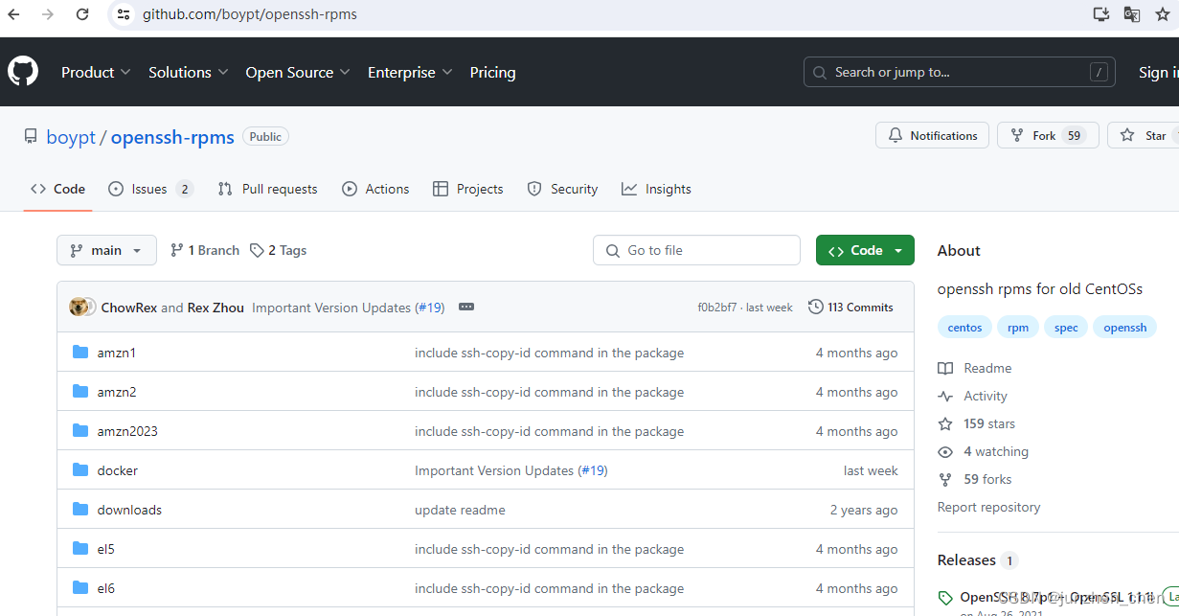
Task: Expand commit message ellipsis button
Action: coord(466,308)
